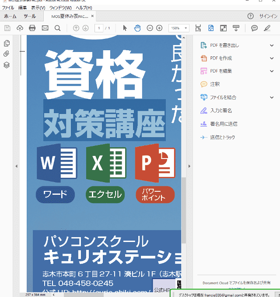
Task: Open the 編集 menu
Action: click(x=22, y=8)
